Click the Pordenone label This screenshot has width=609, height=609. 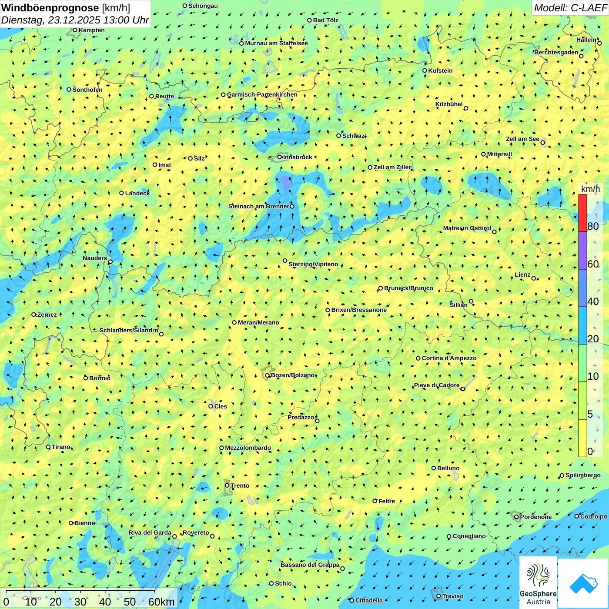536,517
